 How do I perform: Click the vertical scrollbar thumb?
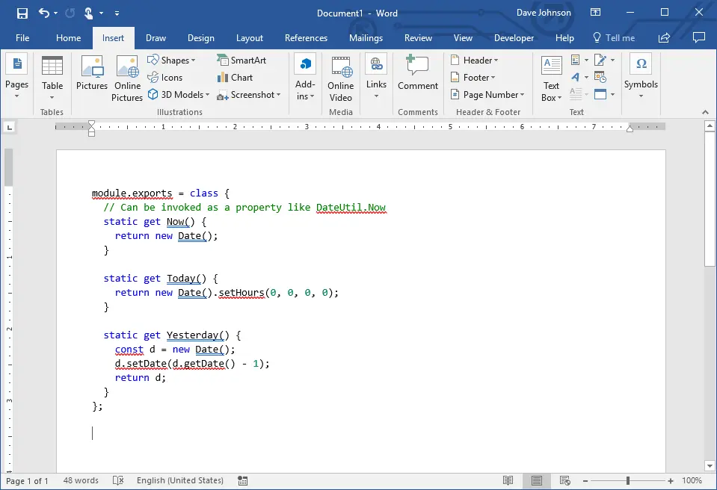click(x=710, y=199)
